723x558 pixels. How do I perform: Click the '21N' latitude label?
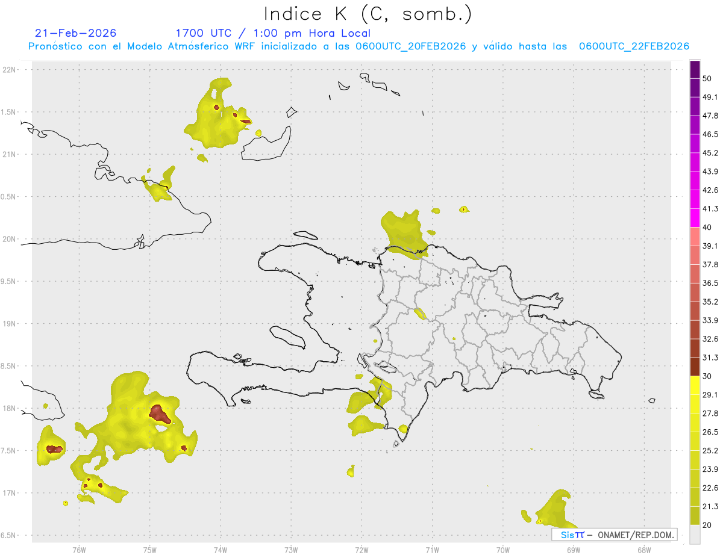tap(10, 154)
